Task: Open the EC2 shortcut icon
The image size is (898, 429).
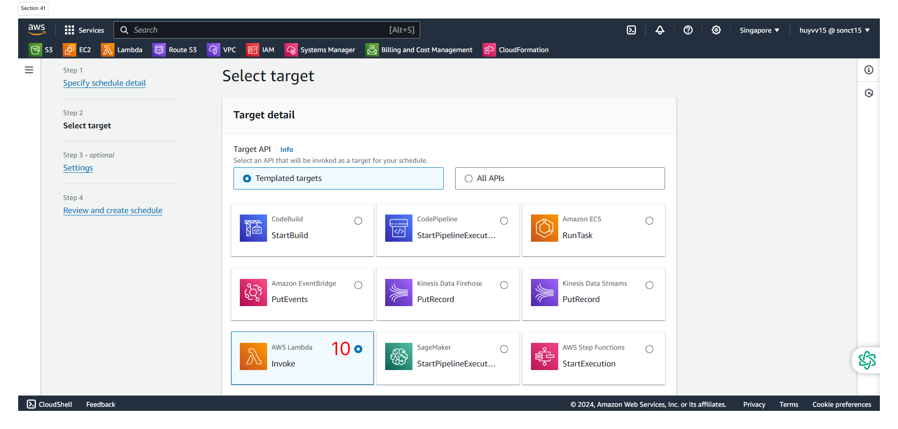Action: tap(69, 50)
